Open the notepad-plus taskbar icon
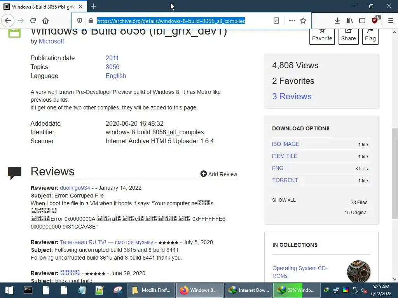This screenshot has height=298, width=398. 99,290
